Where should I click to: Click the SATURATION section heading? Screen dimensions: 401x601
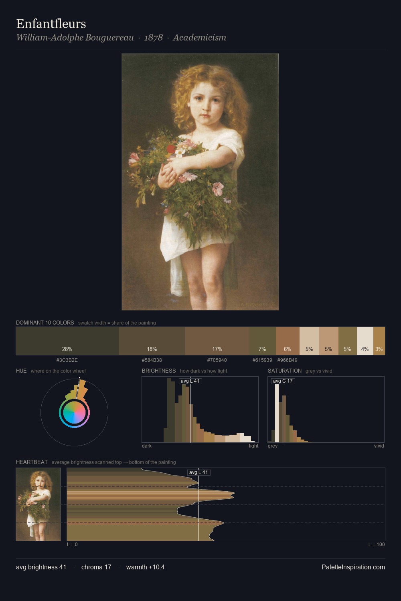285,371
